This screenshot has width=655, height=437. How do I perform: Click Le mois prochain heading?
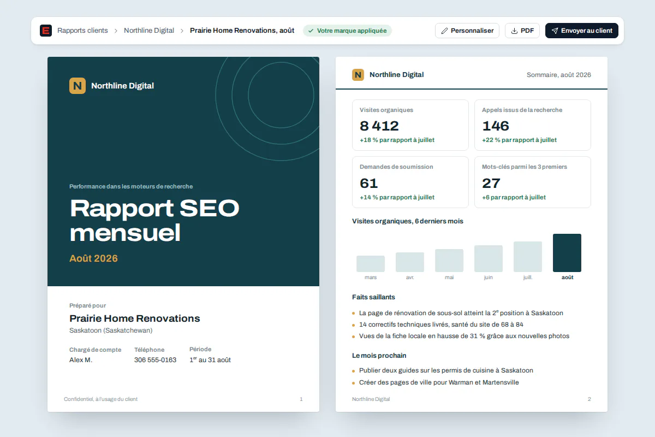click(x=379, y=356)
